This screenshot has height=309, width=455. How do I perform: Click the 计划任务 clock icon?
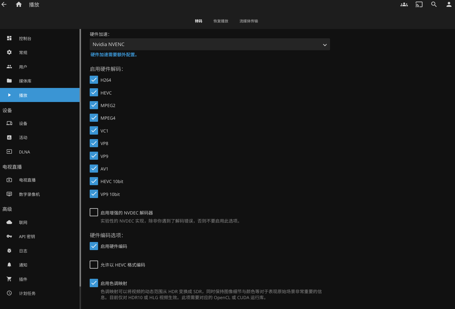(9, 293)
